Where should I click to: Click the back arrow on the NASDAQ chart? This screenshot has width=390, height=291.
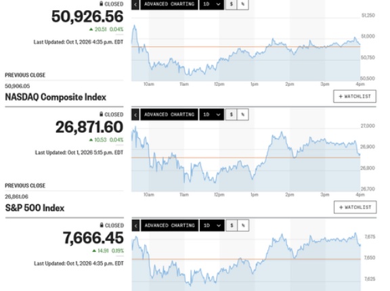(135, 114)
